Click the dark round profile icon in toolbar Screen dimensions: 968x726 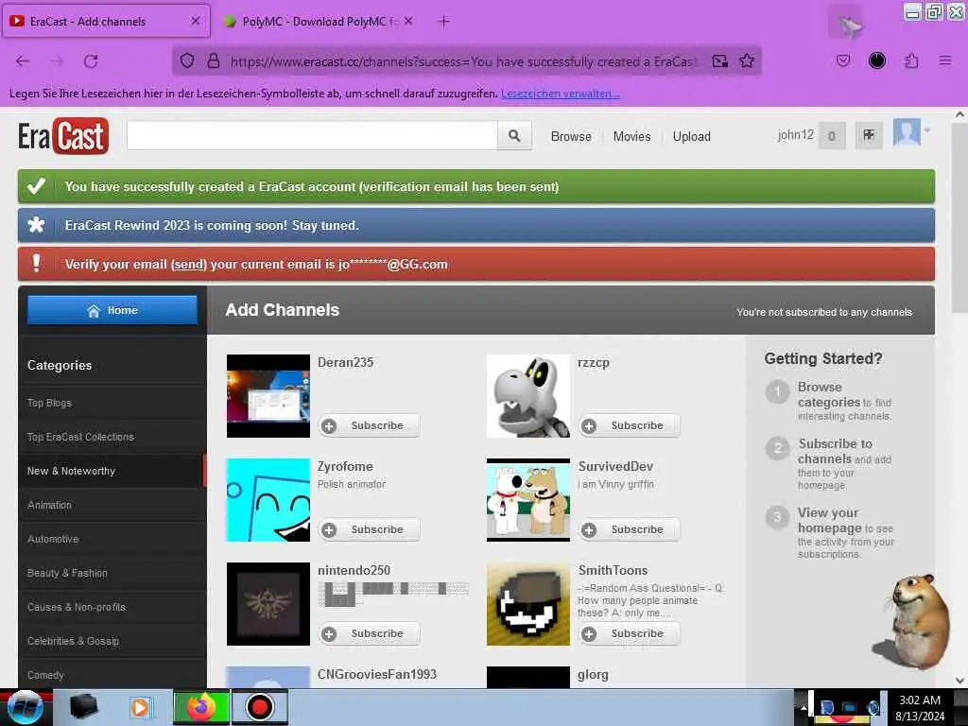tap(877, 60)
